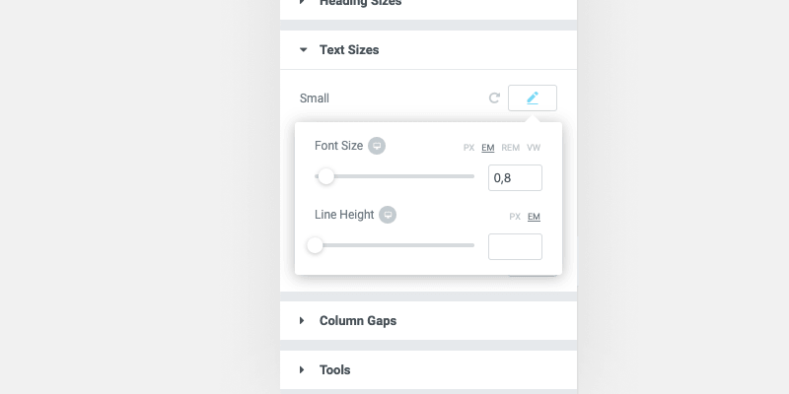Switch Line Height unit to PX
The image size is (789, 394).
click(515, 217)
